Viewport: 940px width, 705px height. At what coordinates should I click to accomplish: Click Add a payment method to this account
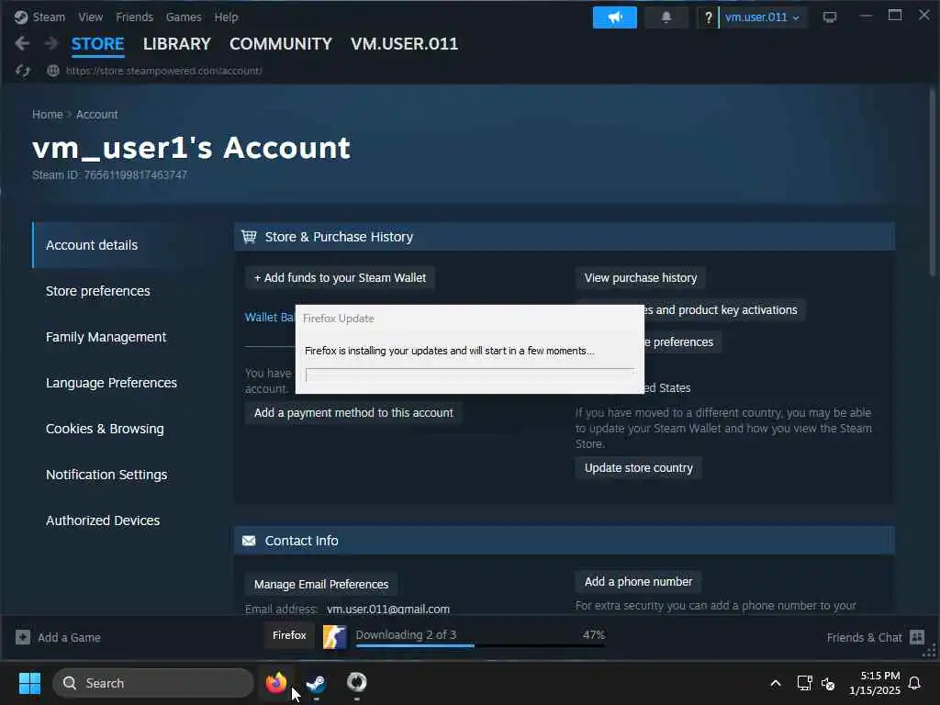point(353,413)
